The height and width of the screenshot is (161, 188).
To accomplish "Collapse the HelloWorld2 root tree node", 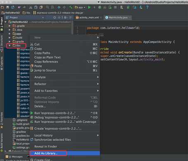I will coord(5,22).
